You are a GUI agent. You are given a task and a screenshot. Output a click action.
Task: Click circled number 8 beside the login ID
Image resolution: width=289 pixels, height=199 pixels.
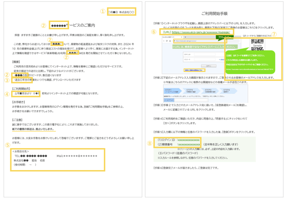click(x=149, y=143)
